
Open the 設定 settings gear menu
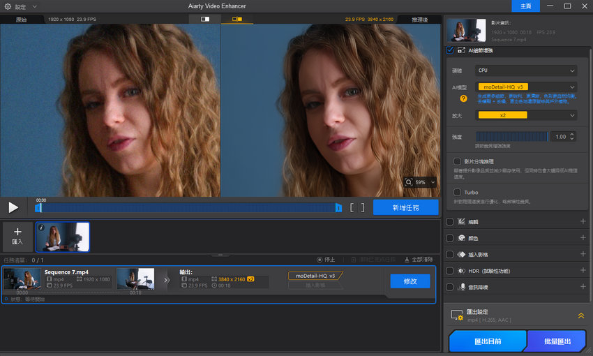pos(8,6)
